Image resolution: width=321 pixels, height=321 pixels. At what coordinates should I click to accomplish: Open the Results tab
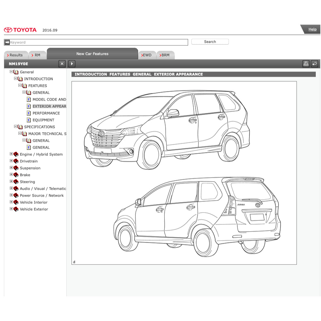tap(16, 55)
